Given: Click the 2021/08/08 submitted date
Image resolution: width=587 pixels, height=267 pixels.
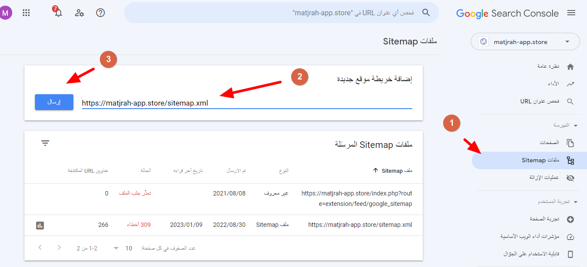Looking at the screenshot, I should [x=229, y=193].
